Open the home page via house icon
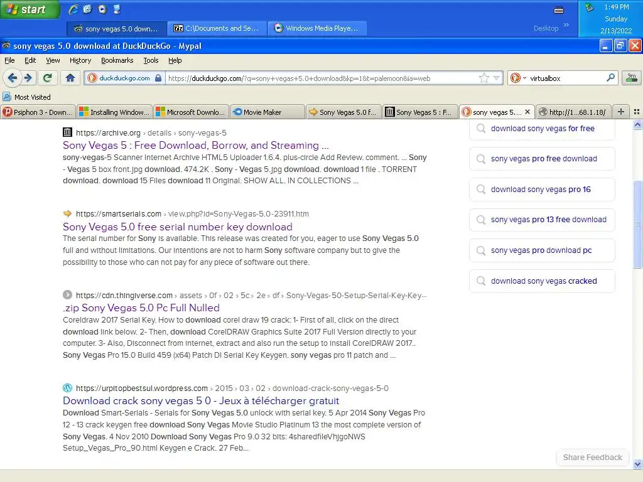 (70, 78)
